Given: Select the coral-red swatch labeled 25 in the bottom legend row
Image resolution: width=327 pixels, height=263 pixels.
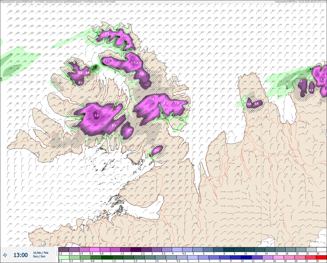Looking at the screenshot, I should click(x=310, y=257).
